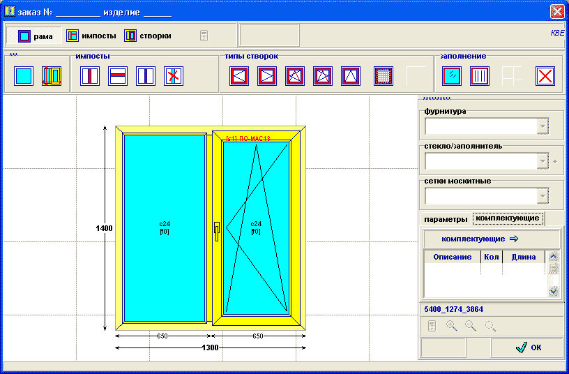Viewport: 569px width, 374px height.
Task: Click the 1400 height dimension
Action: [x=104, y=228]
